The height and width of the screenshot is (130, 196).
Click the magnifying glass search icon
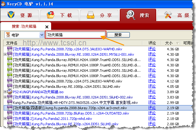tap(131, 15)
